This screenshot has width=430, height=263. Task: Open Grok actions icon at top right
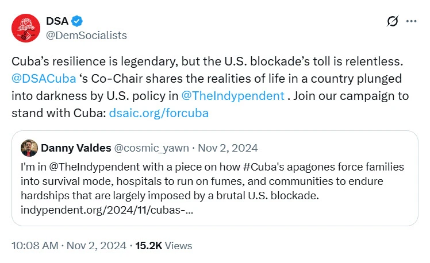point(393,21)
